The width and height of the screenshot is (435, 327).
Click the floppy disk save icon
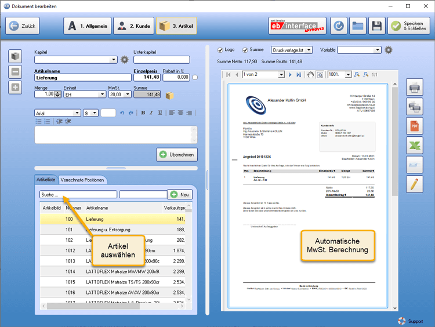[377, 26]
